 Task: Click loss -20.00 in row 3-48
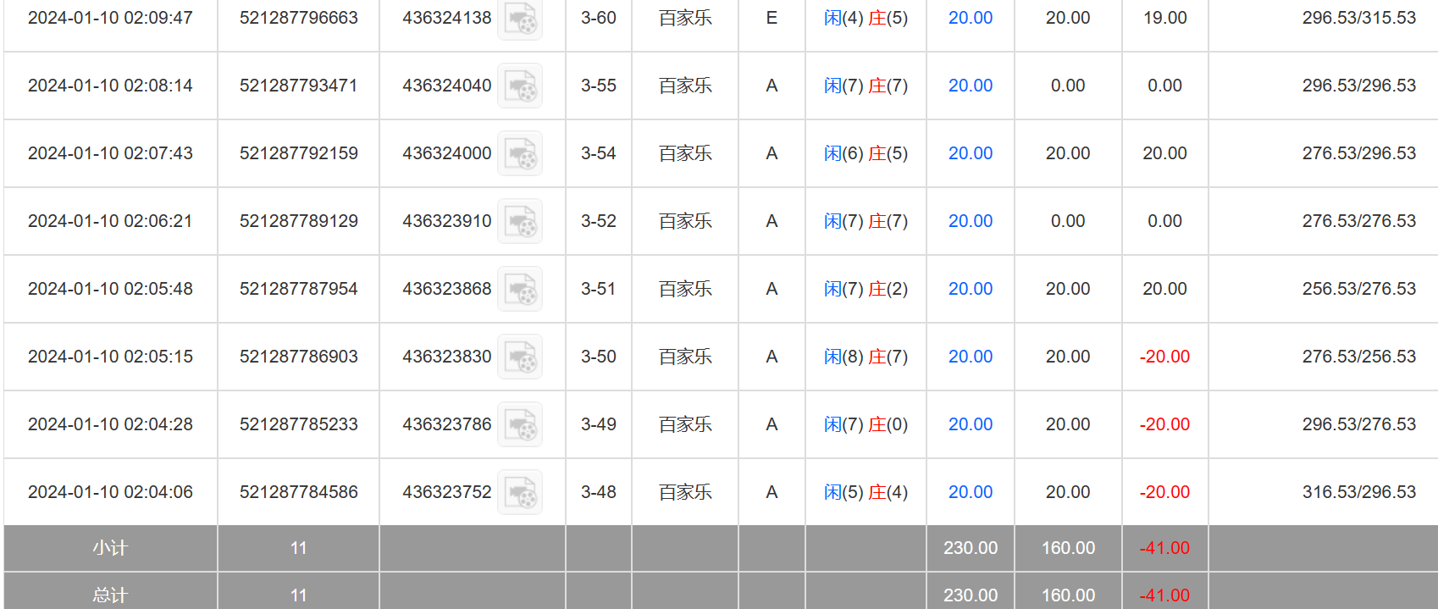(x=1165, y=492)
